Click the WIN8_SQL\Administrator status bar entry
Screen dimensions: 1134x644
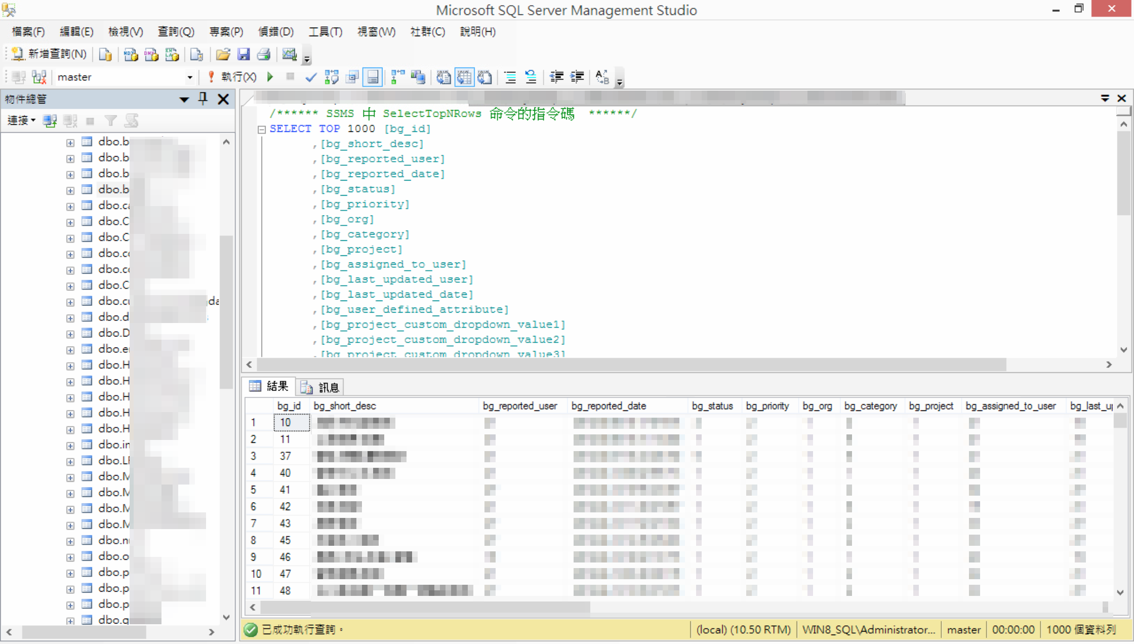pos(869,630)
